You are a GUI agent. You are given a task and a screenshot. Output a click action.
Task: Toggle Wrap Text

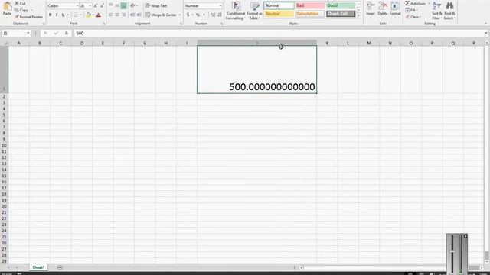[x=156, y=5]
